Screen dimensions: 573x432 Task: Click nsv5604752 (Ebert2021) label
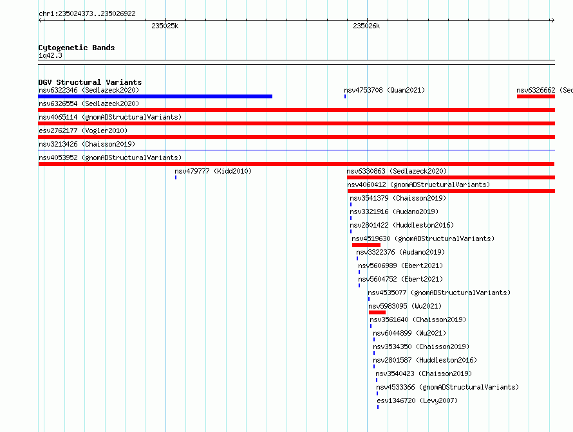pyautogui.click(x=400, y=279)
